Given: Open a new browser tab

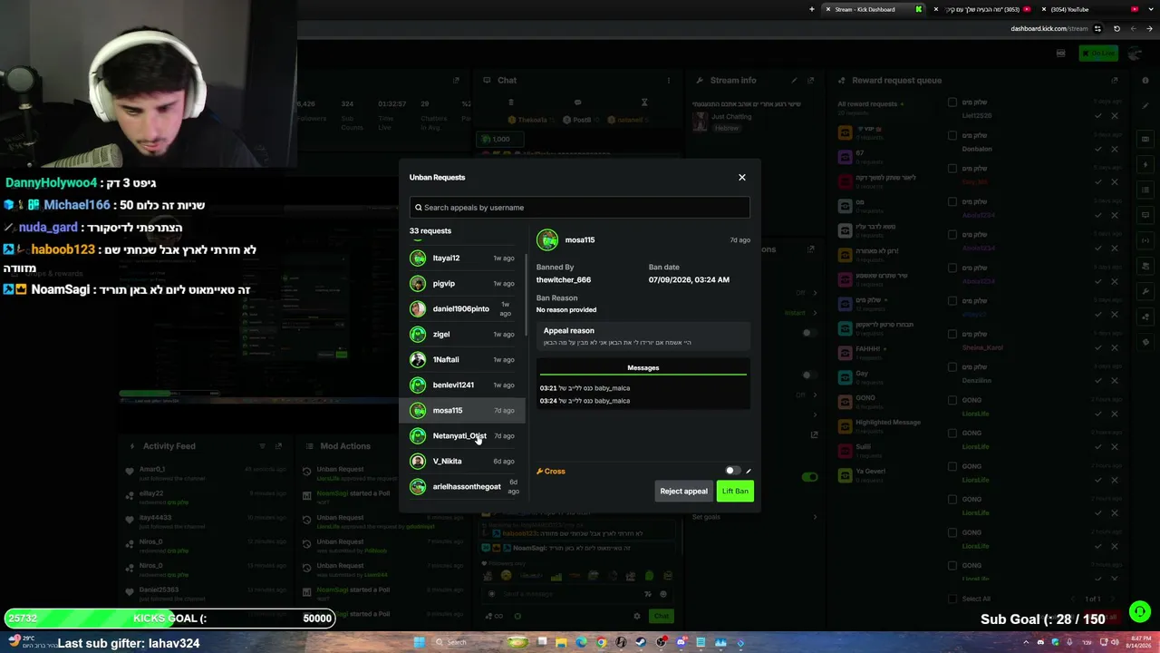Looking at the screenshot, I should point(812,9).
